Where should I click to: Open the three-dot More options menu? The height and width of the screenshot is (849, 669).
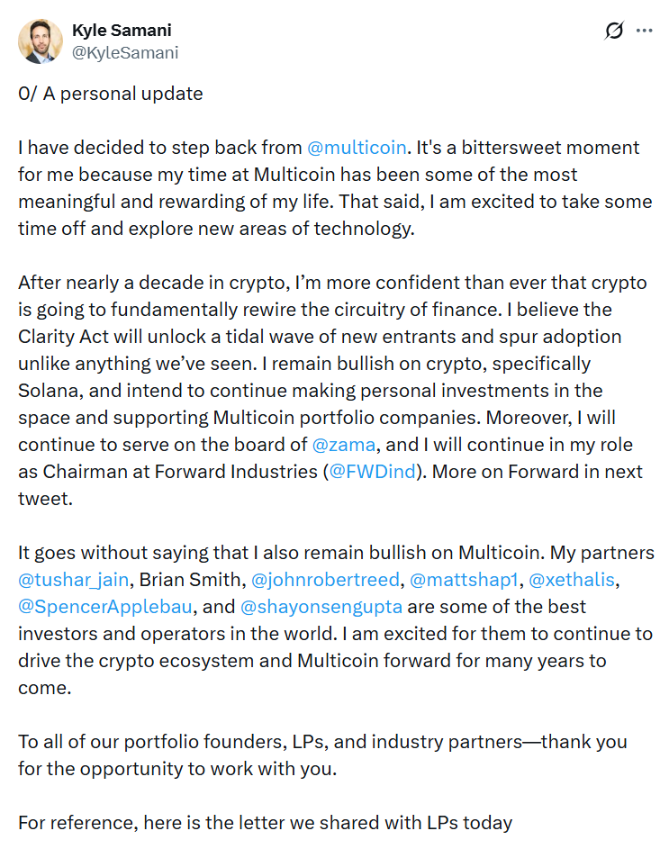click(644, 31)
